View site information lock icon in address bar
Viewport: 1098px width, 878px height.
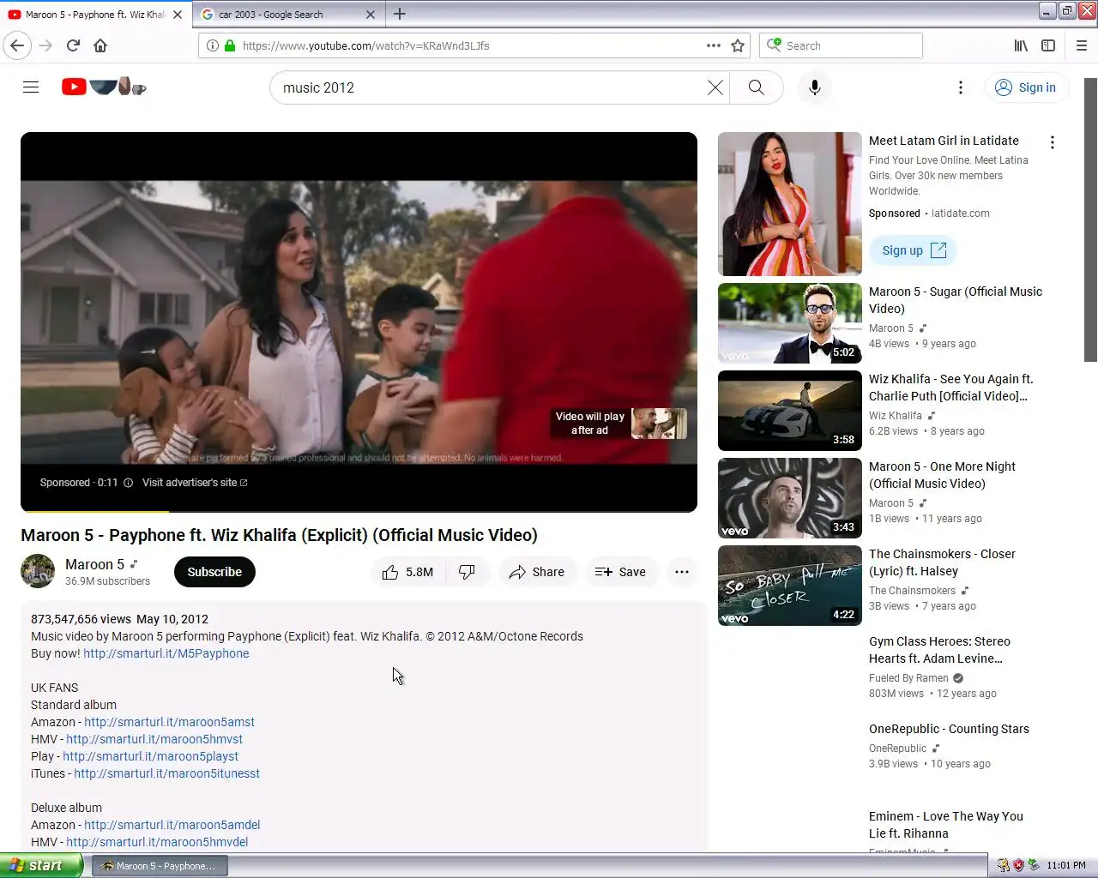(x=230, y=45)
